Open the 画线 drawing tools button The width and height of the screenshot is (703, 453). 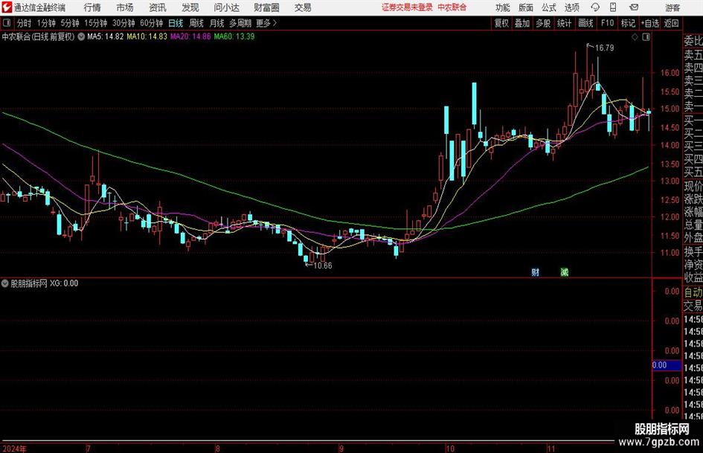tap(585, 23)
